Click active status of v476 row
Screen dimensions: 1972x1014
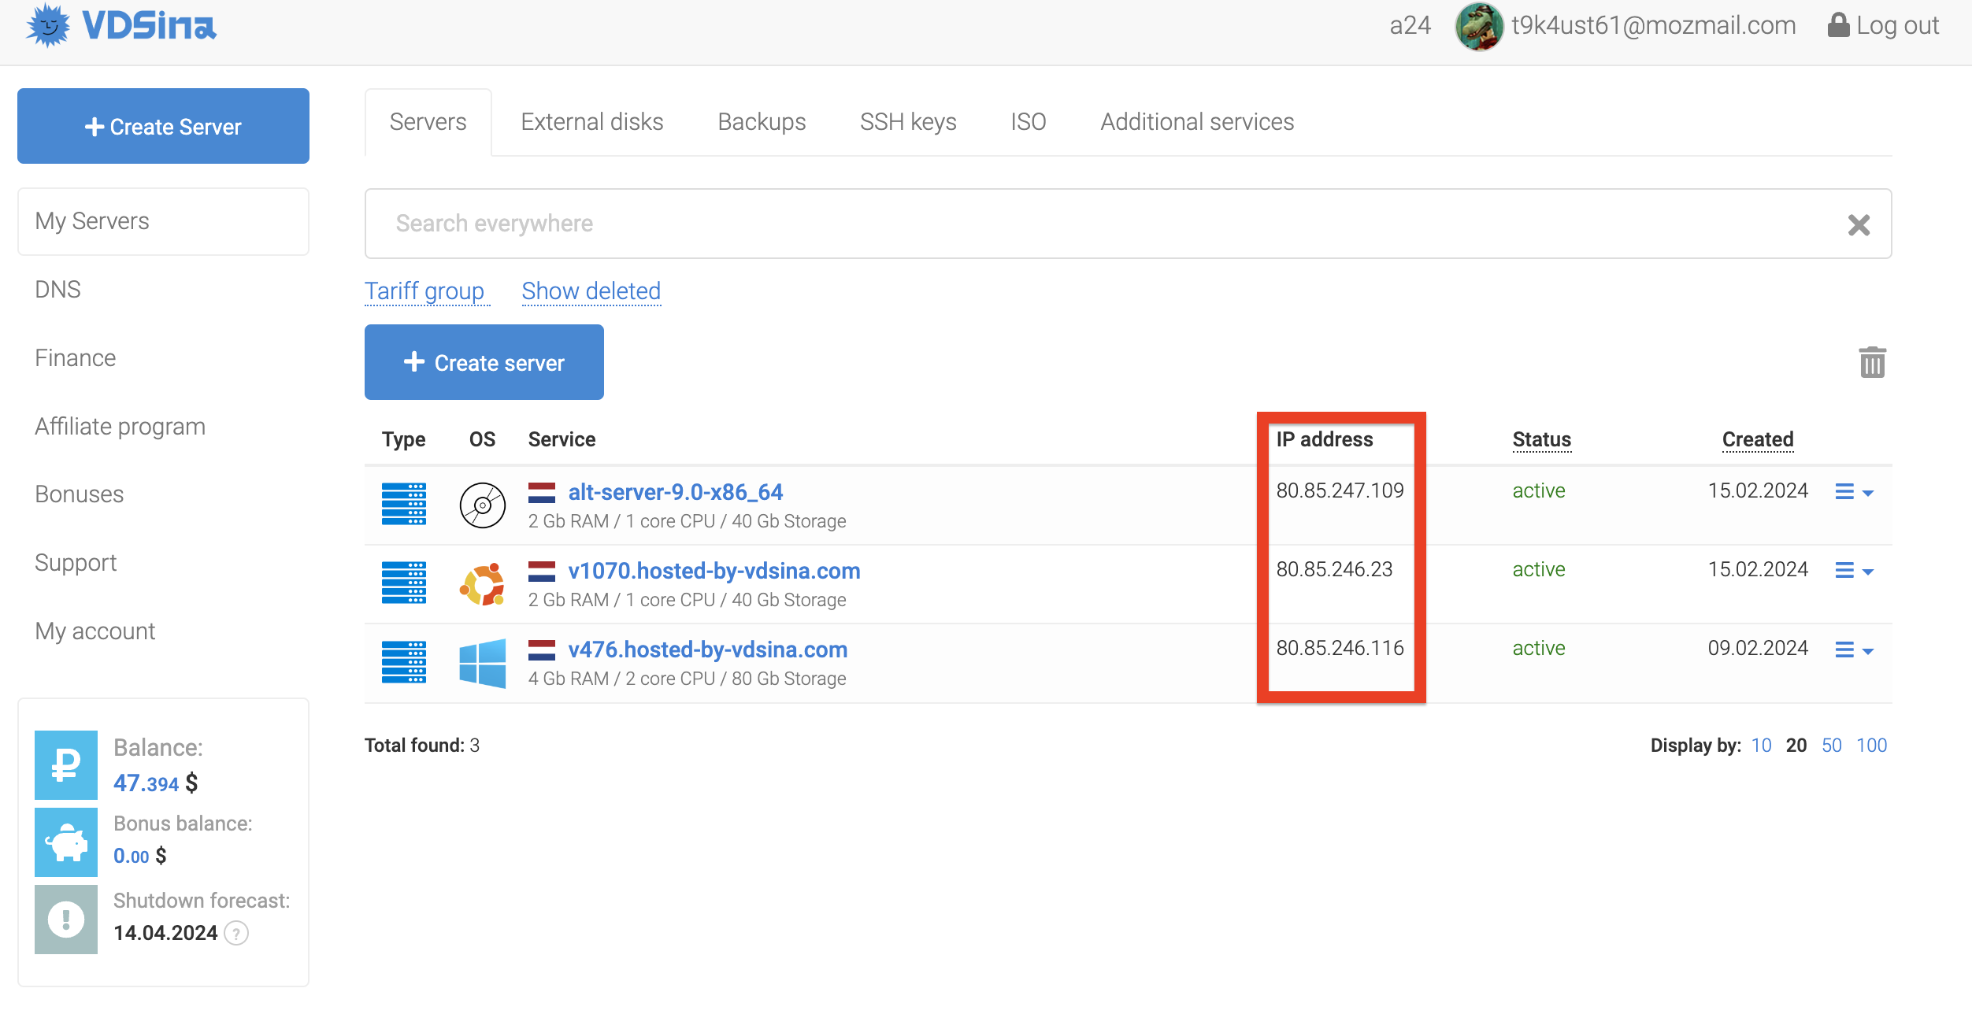tap(1538, 648)
